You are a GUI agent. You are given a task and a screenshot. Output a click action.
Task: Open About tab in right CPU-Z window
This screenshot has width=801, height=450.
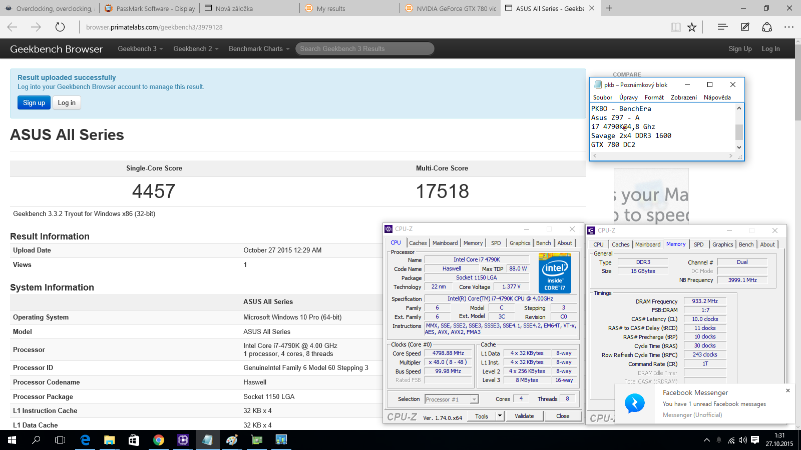[767, 244]
